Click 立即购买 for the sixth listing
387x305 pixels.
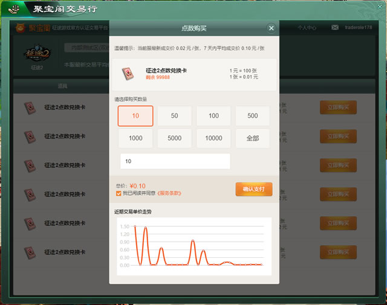[338, 252]
